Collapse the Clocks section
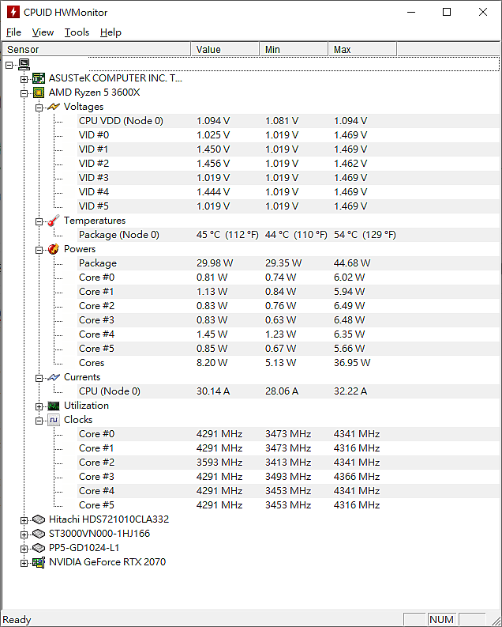Image resolution: width=502 pixels, height=627 pixels. (x=39, y=421)
